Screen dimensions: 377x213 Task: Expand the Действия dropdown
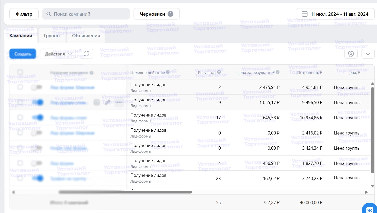[x=58, y=54]
